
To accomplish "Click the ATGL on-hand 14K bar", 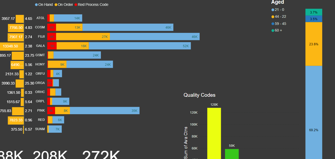I will click(x=68, y=18).
